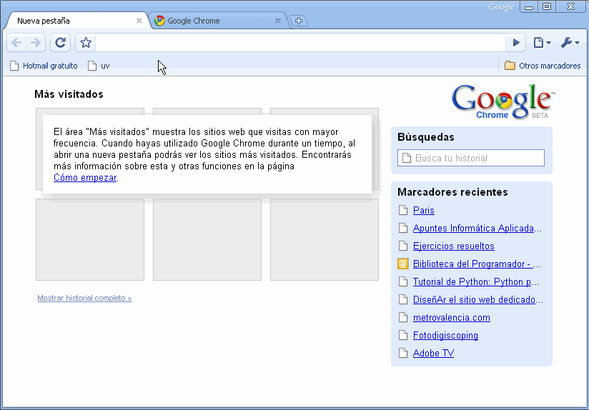Click the Hotmail gratuito page icon
The height and width of the screenshot is (410, 589).
14,66
